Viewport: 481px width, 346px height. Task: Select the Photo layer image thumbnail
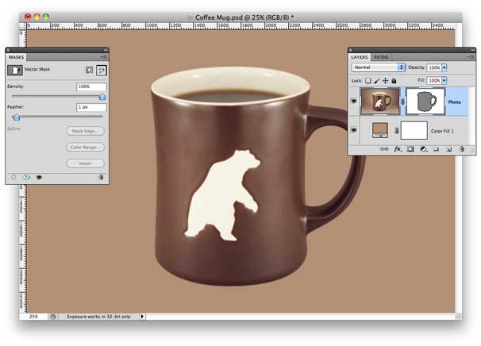click(x=380, y=102)
